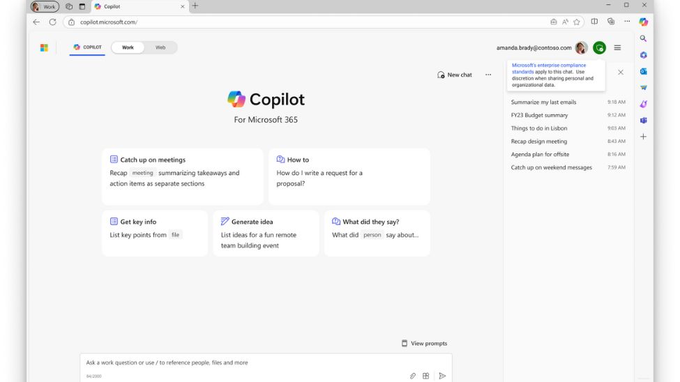The image size is (680, 382).
Task: Select the Get key info card
Action: 155,234
